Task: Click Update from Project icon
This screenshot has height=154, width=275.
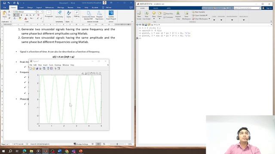Action: point(111,15)
